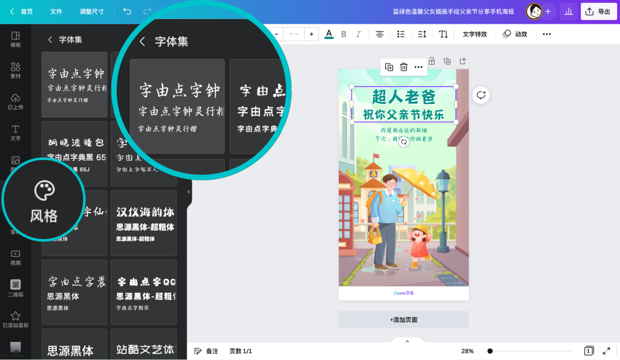Screen dimensions: 620x360
Task: Open the 备注 notes panel
Action: [206, 351]
